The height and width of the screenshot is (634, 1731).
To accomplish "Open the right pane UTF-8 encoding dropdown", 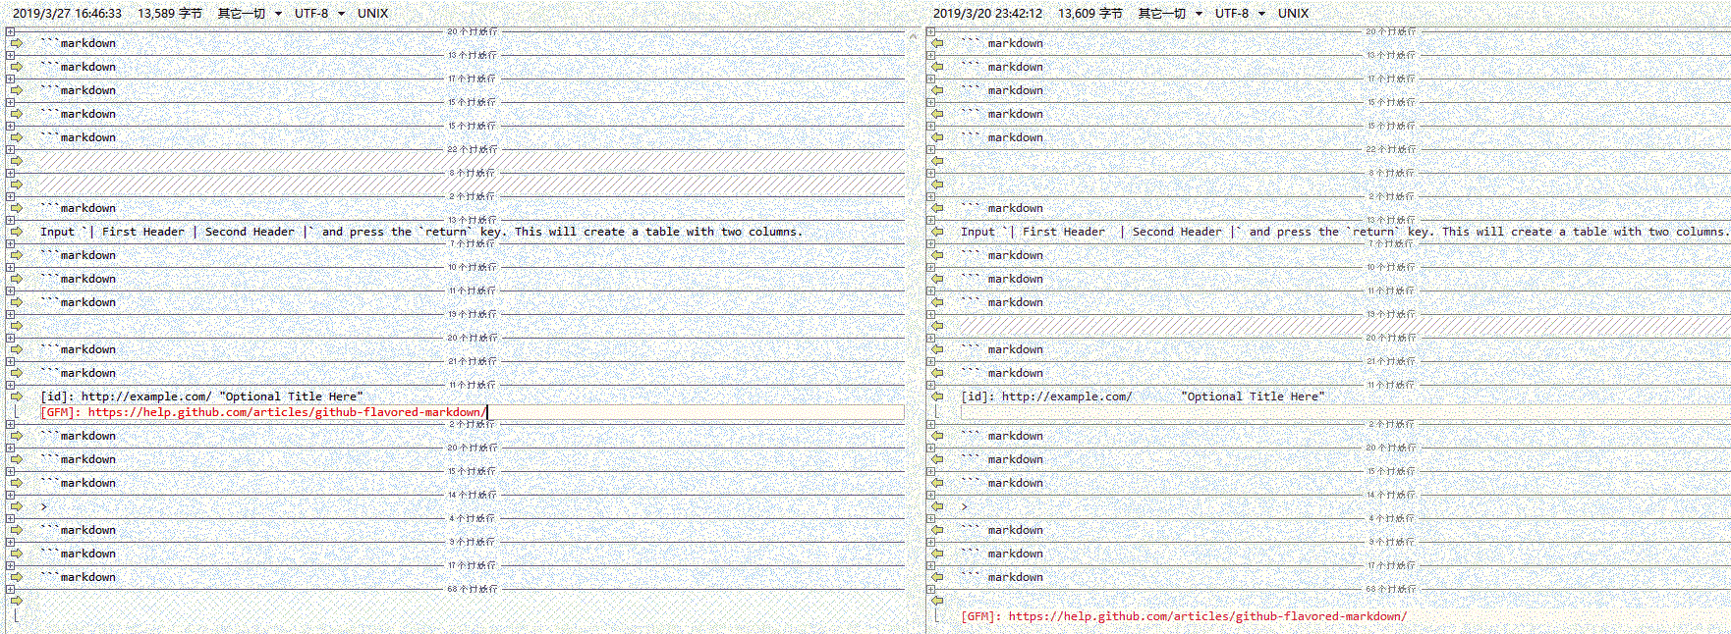I will (x=1241, y=13).
